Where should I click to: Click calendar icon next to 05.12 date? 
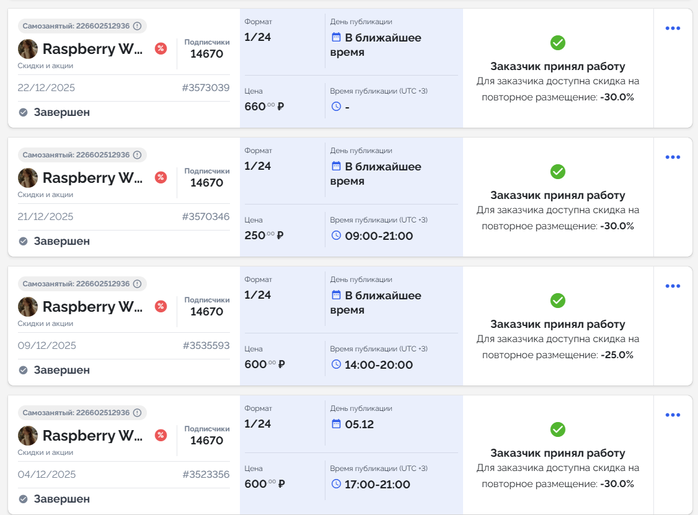coord(336,424)
